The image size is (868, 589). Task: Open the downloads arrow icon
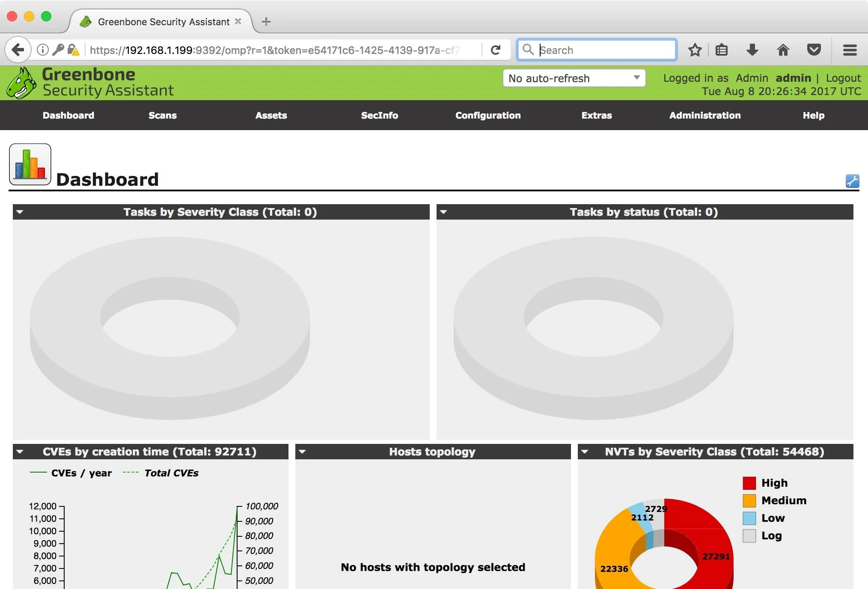click(752, 50)
